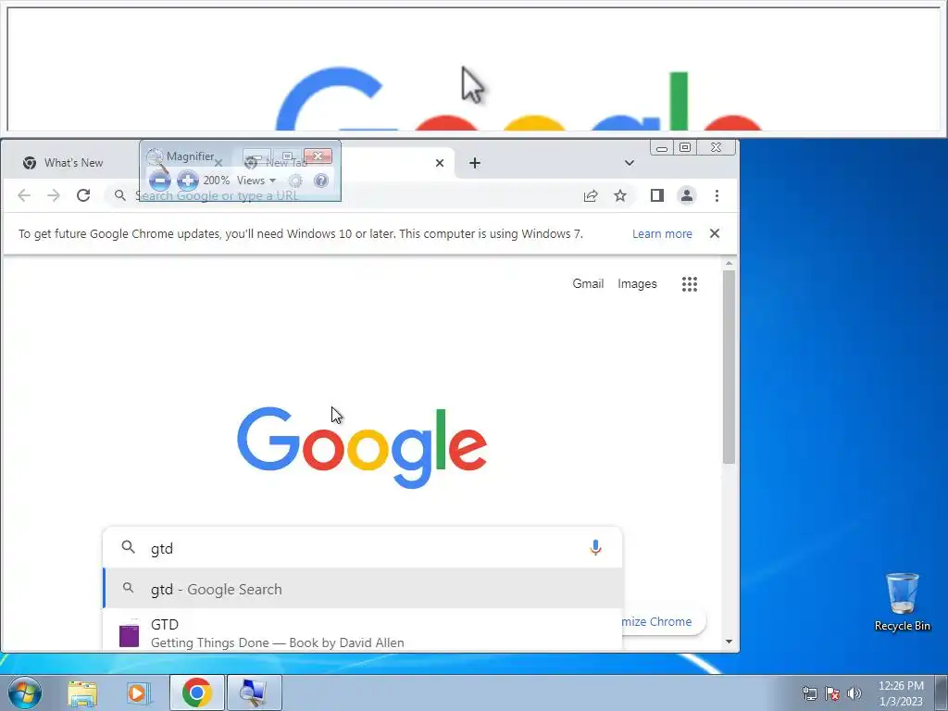Click Learn more link in update bar
Viewport: 948px width, 711px height.
pos(662,234)
